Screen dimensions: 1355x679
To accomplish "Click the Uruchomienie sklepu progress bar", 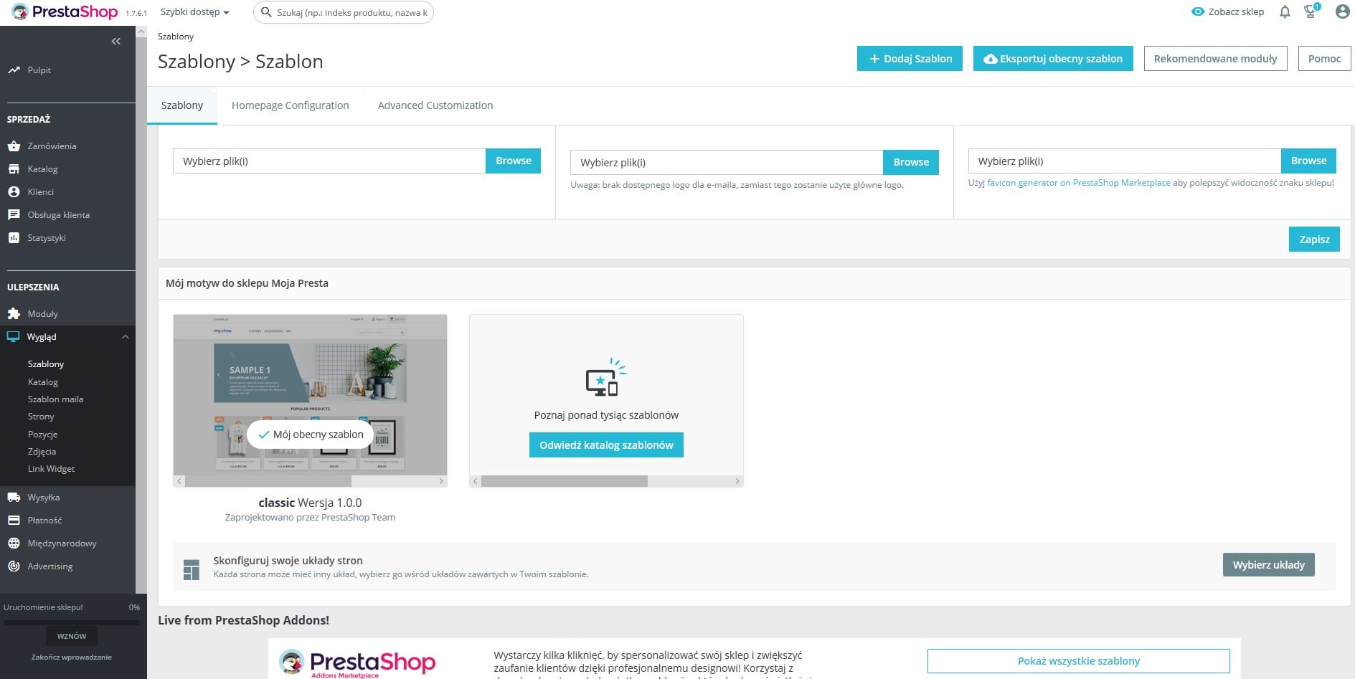I will (72, 621).
